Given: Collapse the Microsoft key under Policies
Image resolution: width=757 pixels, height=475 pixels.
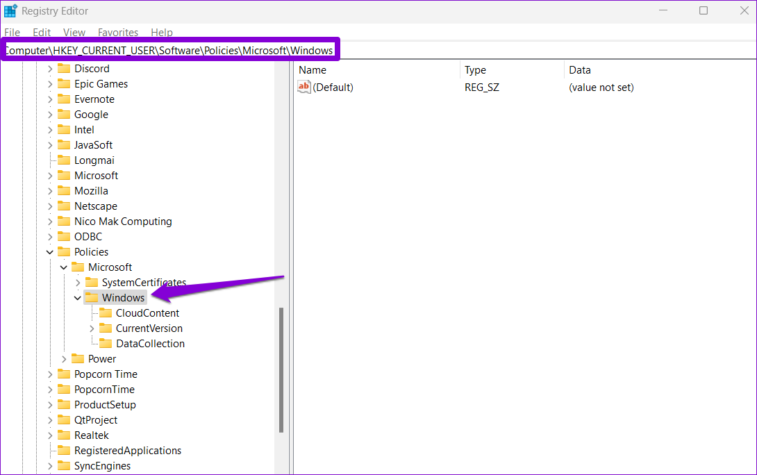Looking at the screenshot, I should click(x=64, y=267).
